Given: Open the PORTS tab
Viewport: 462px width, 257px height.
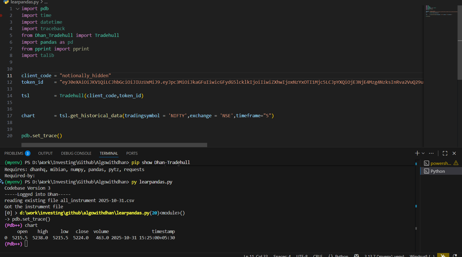Looking at the screenshot, I should coord(132,153).
